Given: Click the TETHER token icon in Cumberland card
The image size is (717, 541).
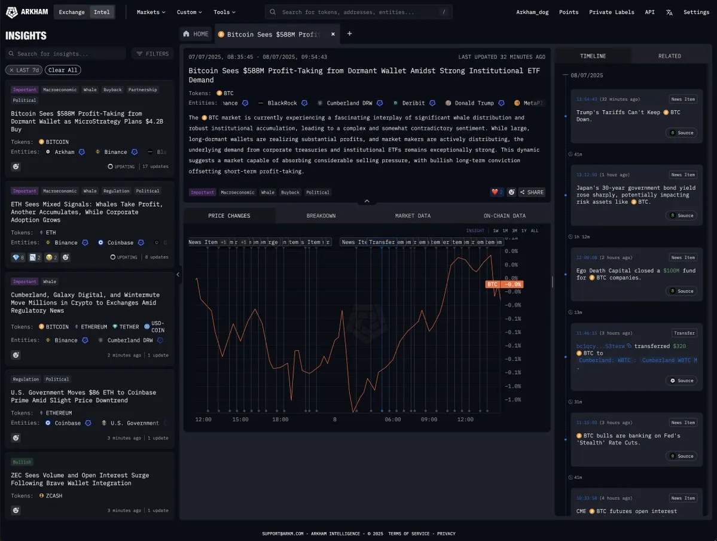Looking at the screenshot, I should tap(115, 327).
